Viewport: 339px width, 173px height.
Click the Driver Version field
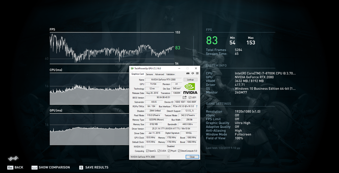pos(171,129)
